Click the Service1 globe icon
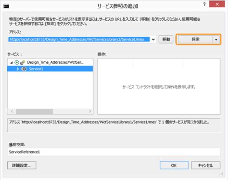 tap(24, 69)
